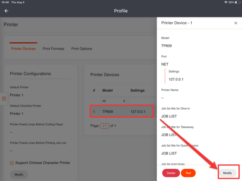Image resolution: width=242 pixels, height=181 pixels.
Task: Click the # column header
Action: tap(94, 90)
